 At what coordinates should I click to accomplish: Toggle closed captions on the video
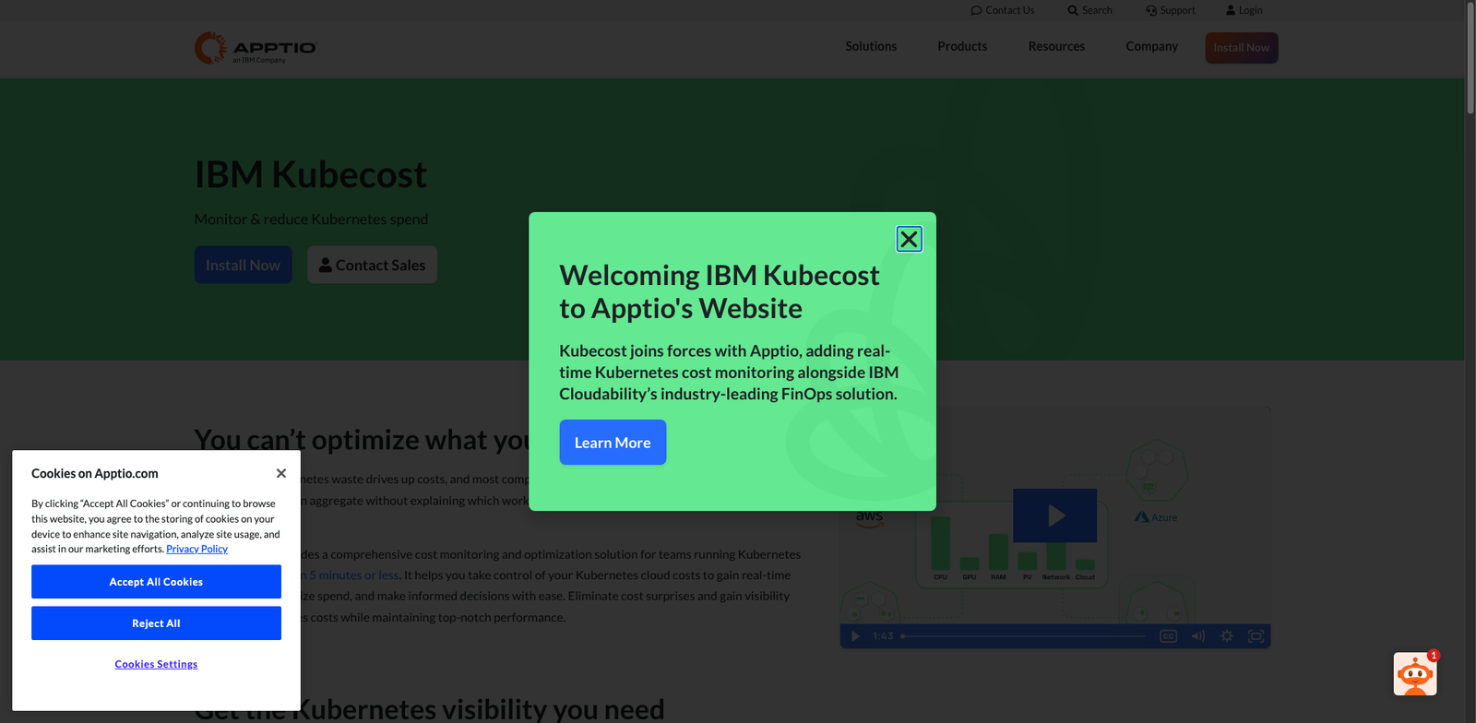click(x=1168, y=636)
